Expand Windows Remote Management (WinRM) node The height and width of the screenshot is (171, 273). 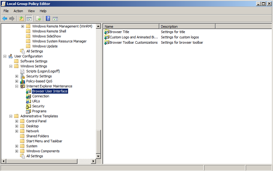22,26
